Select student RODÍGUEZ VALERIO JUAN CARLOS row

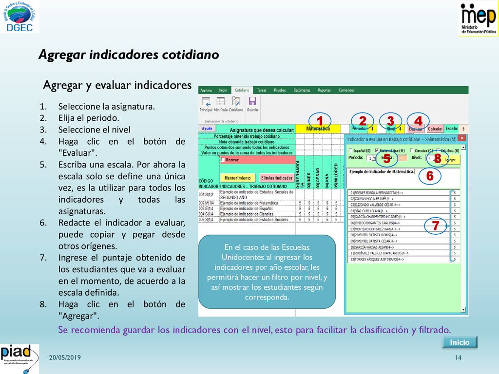point(400,253)
